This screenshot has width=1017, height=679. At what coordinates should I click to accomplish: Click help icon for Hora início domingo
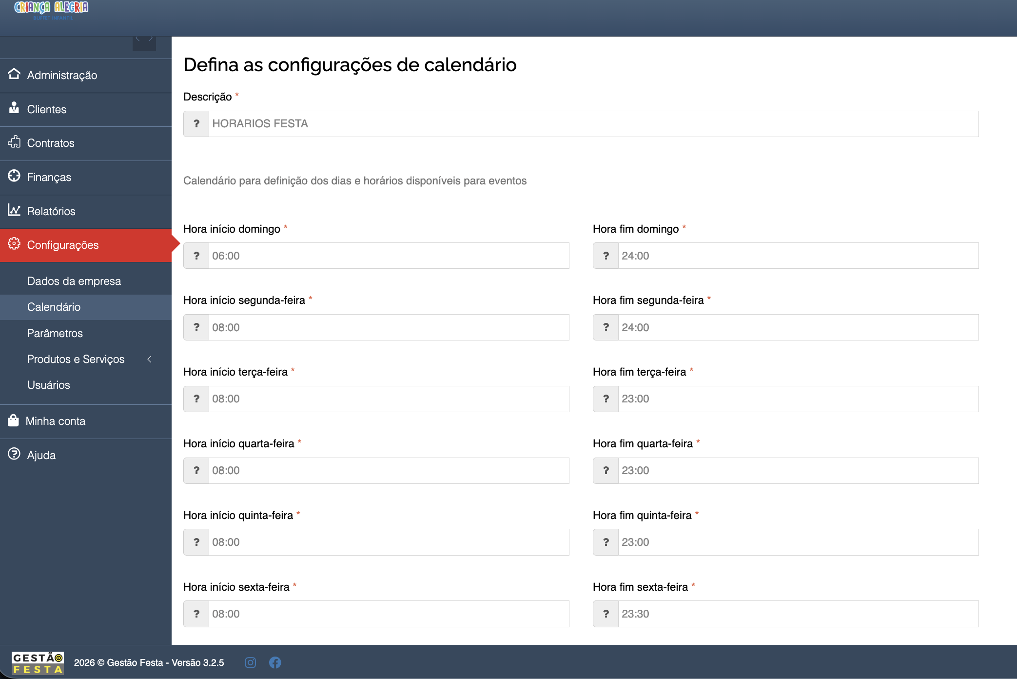(x=196, y=256)
